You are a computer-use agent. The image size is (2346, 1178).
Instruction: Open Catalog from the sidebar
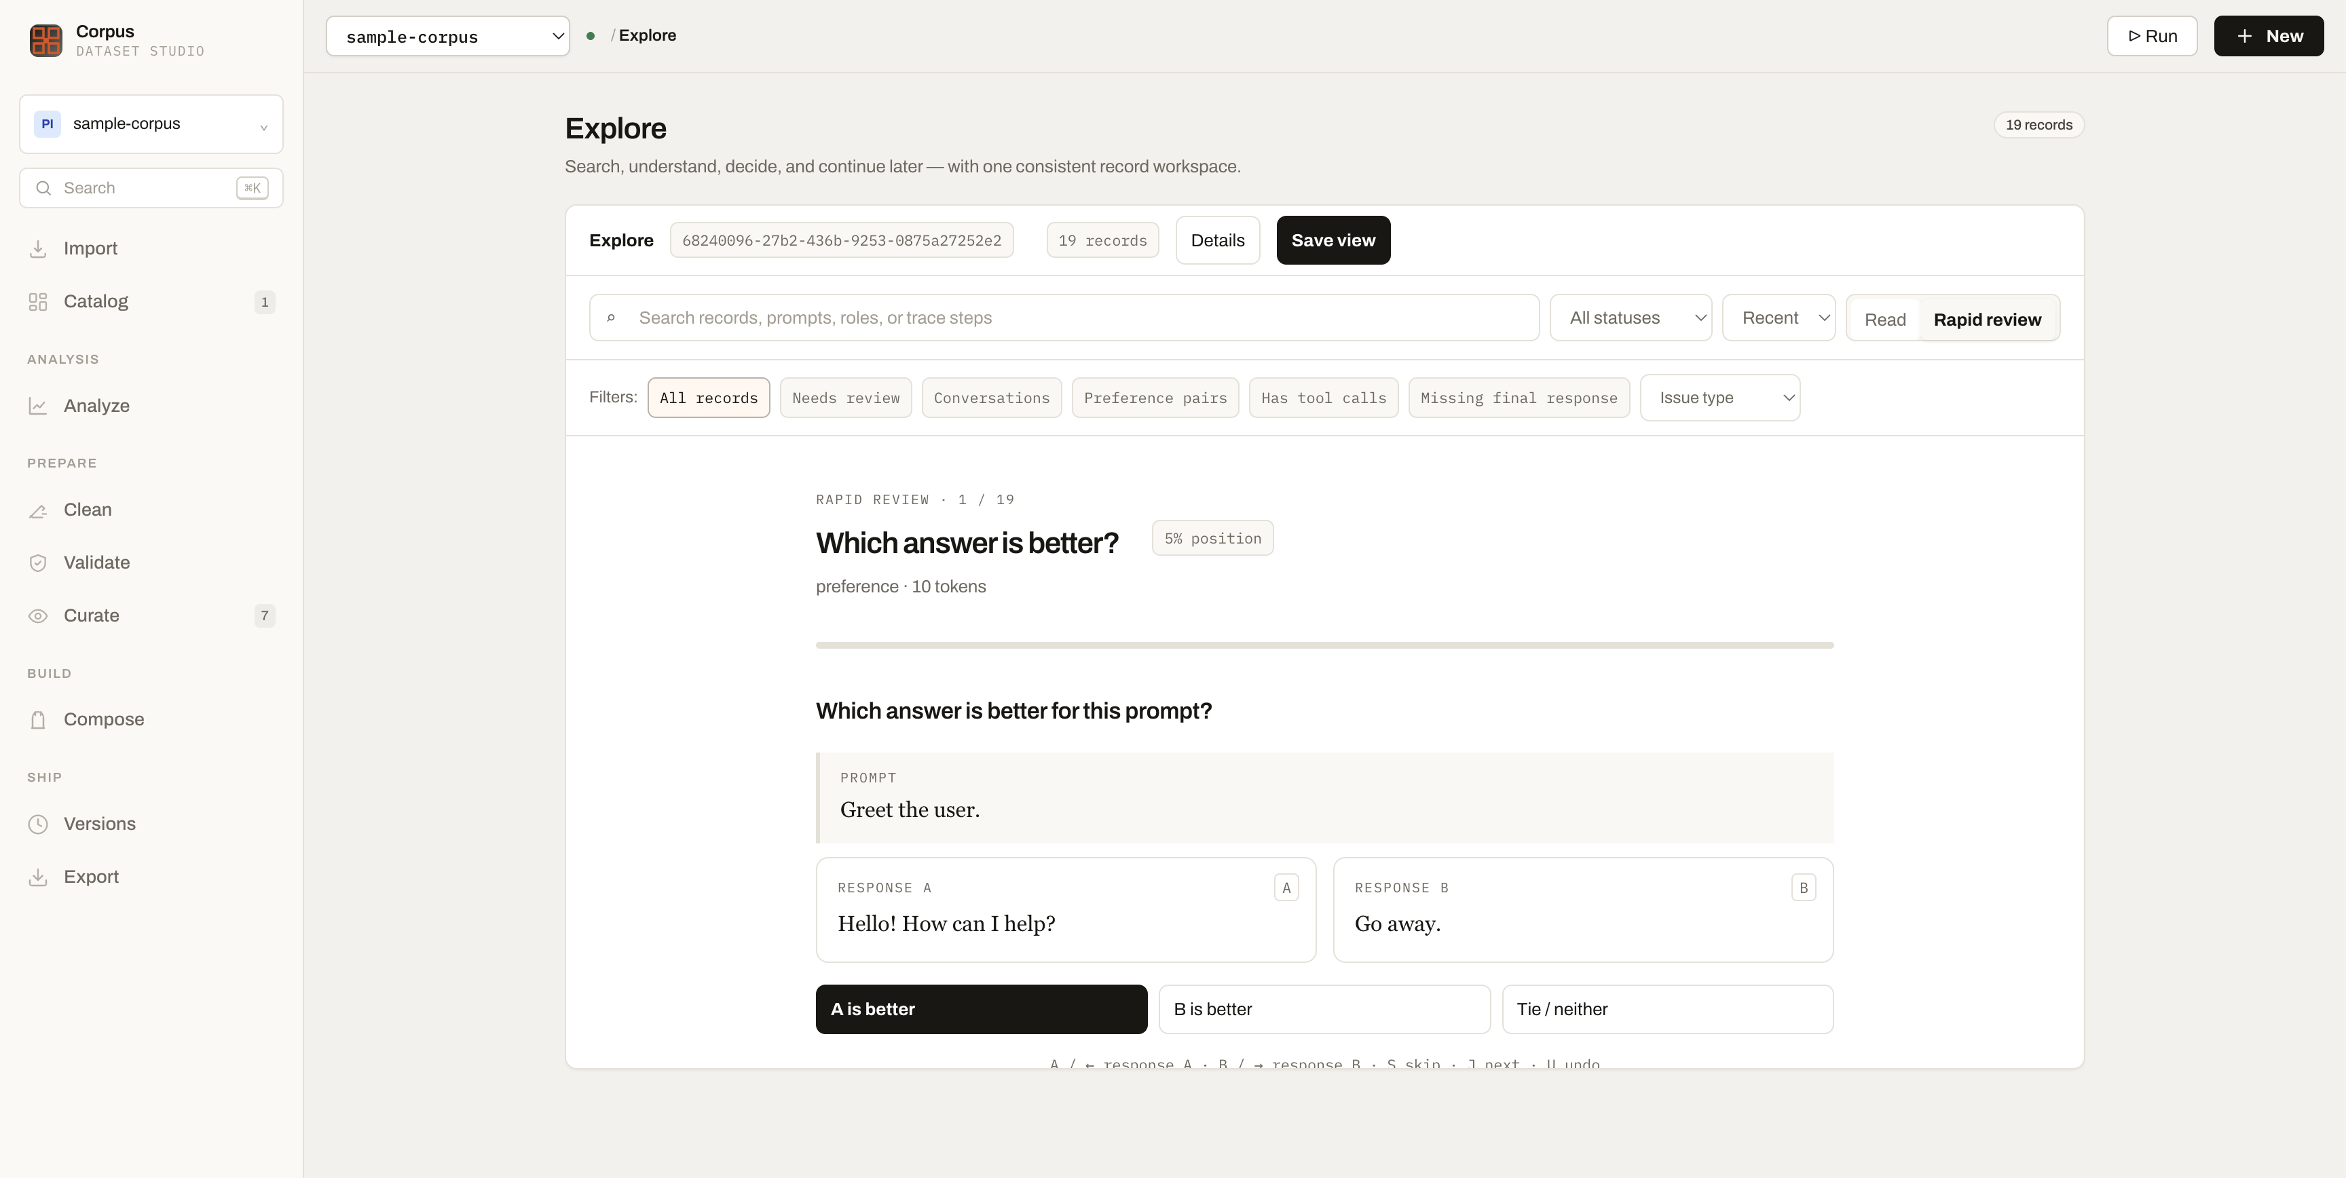coord(151,301)
